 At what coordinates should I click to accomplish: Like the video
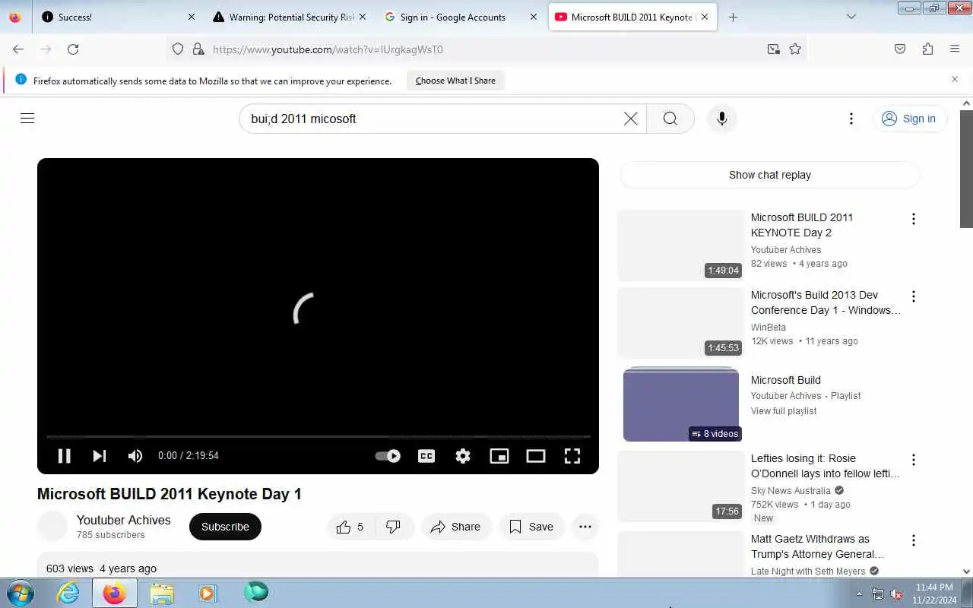pyautogui.click(x=350, y=527)
